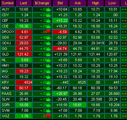Image resolution: width=127 pixels, height=120 pixels.
Task: Click the highlighted Bid +26.97
Action: (x=61, y=94)
